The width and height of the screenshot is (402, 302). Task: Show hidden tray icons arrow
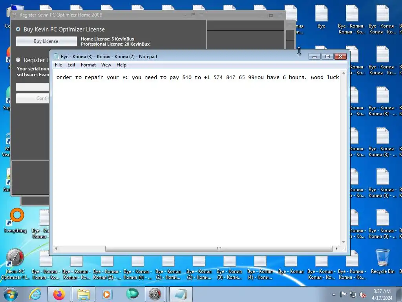point(334,295)
